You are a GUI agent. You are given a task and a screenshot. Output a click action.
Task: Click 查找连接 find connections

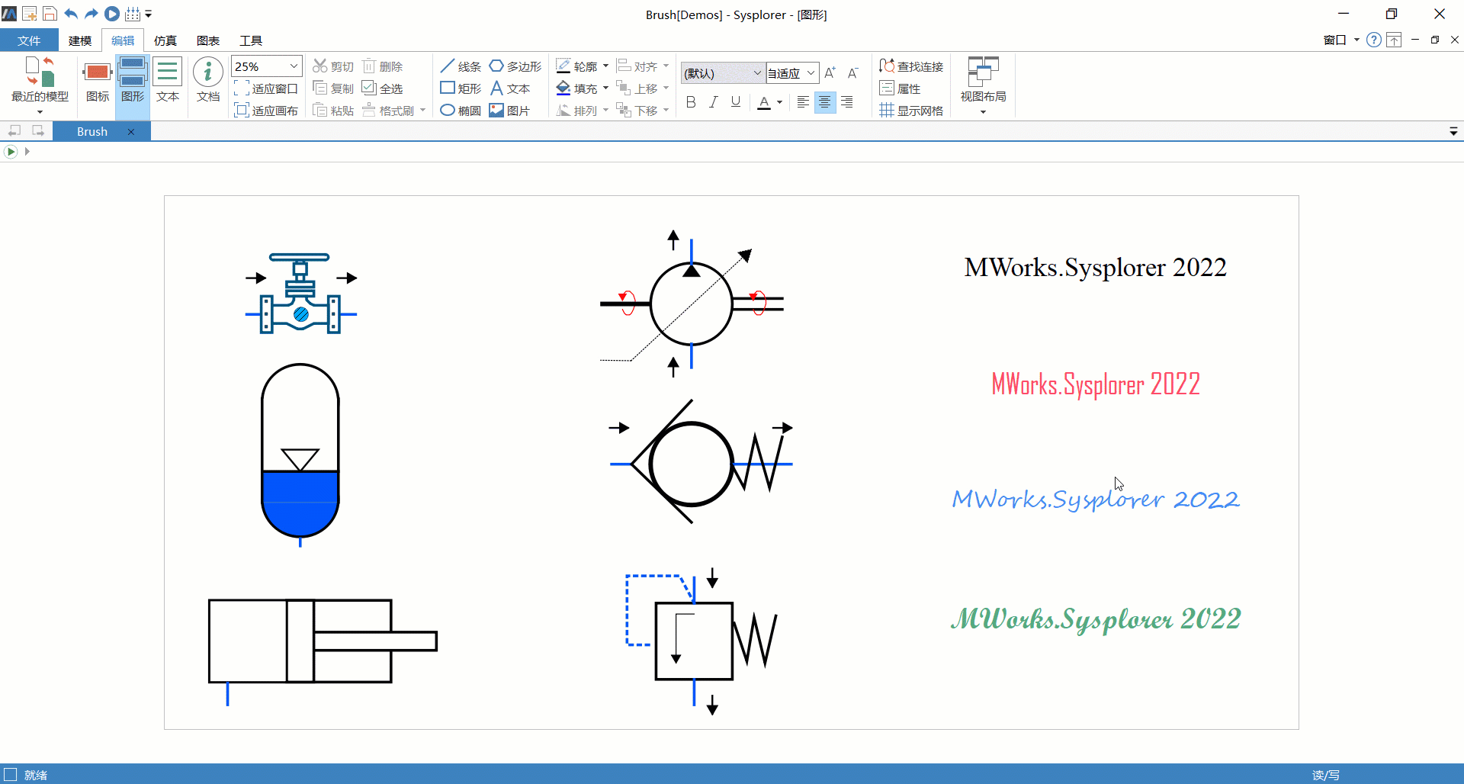tap(911, 66)
